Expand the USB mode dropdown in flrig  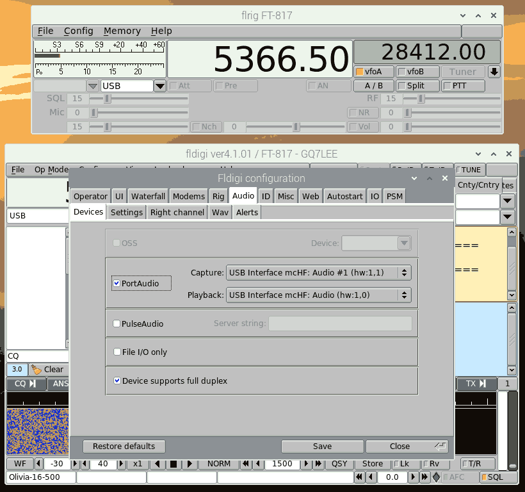160,86
